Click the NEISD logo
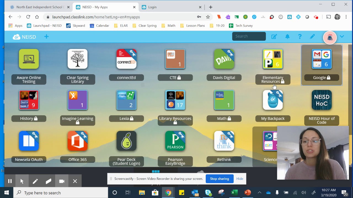The width and height of the screenshot is (353, 198). (24, 37)
